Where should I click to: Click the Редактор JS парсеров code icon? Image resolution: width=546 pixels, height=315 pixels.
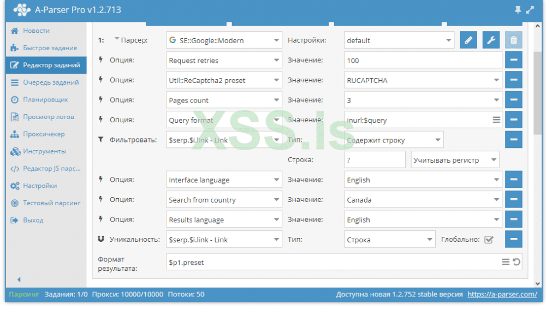[x=15, y=169]
